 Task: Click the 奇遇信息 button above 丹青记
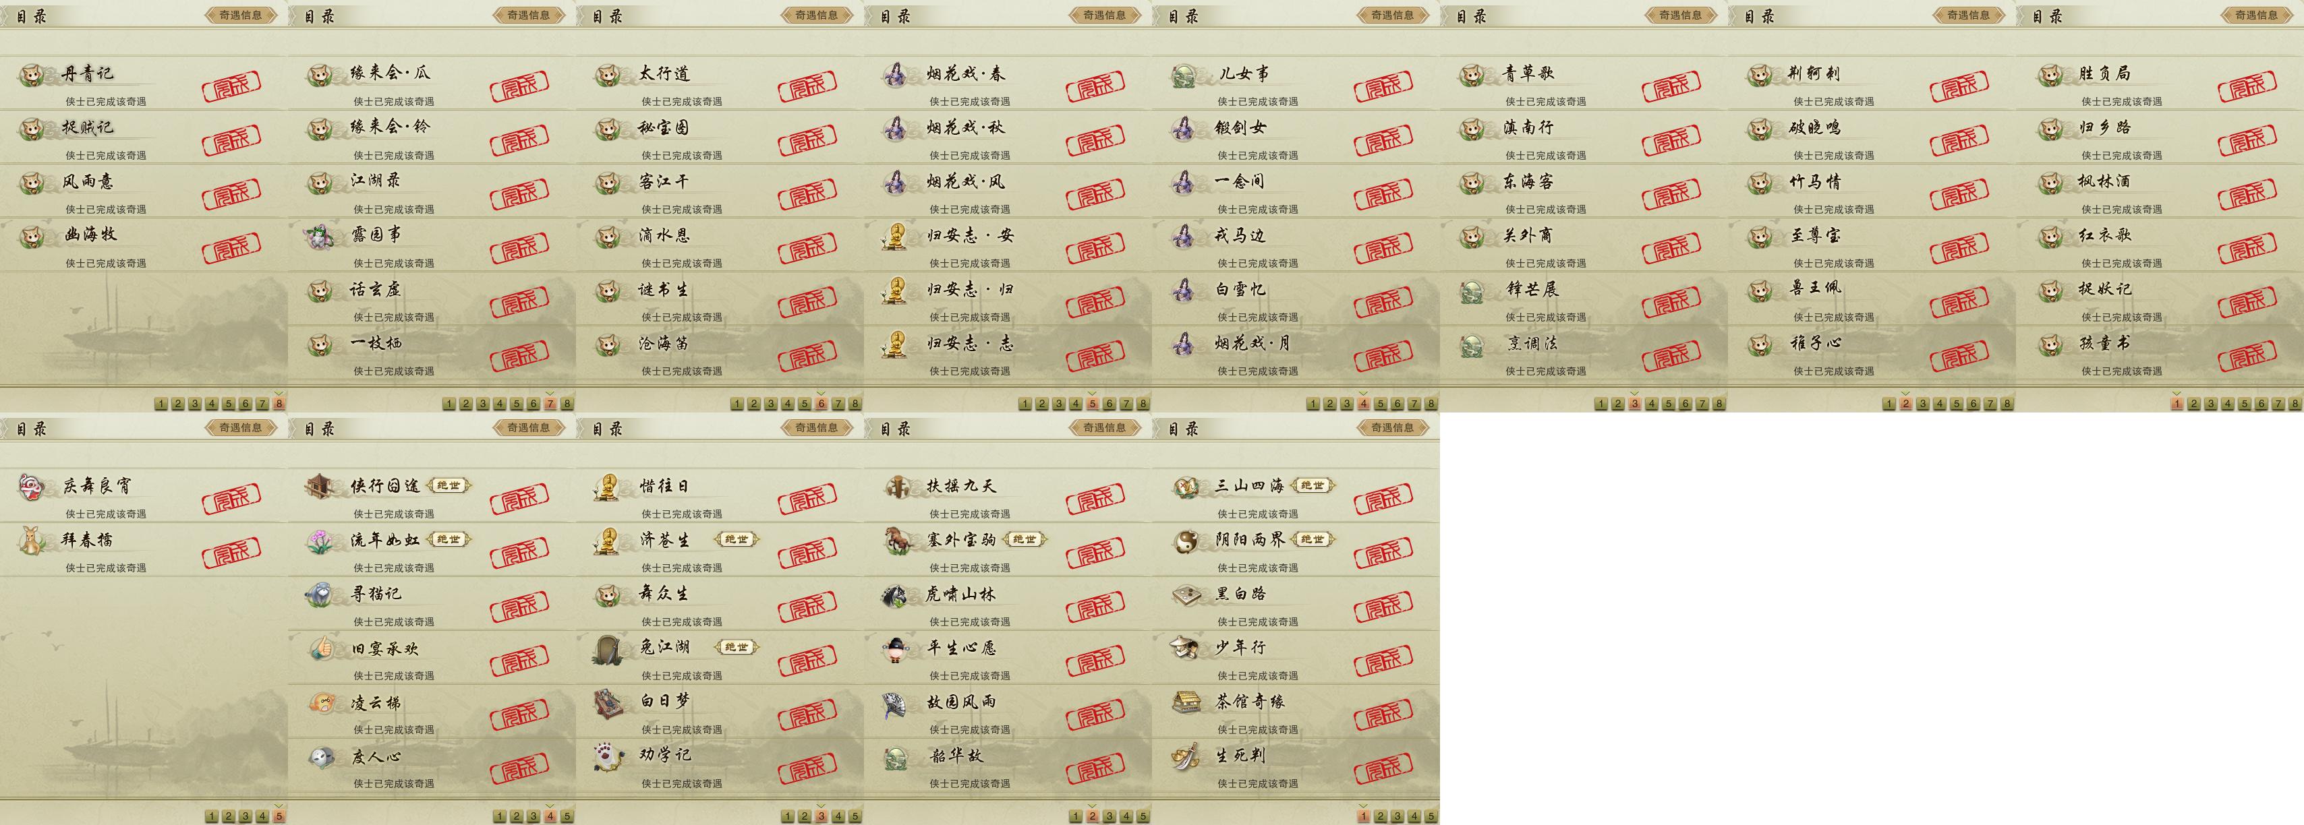(x=241, y=14)
